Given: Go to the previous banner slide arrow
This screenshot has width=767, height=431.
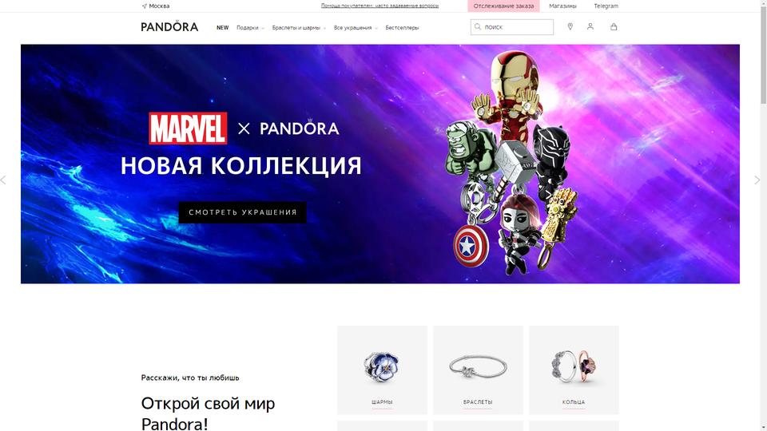Looking at the screenshot, I should [x=3, y=180].
